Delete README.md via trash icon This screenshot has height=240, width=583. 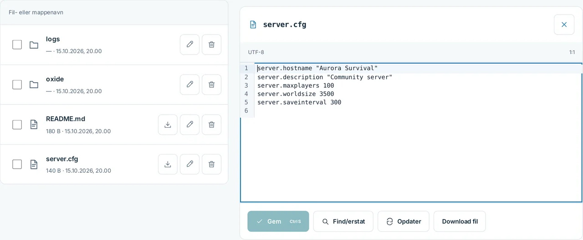pyautogui.click(x=211, y=125)
